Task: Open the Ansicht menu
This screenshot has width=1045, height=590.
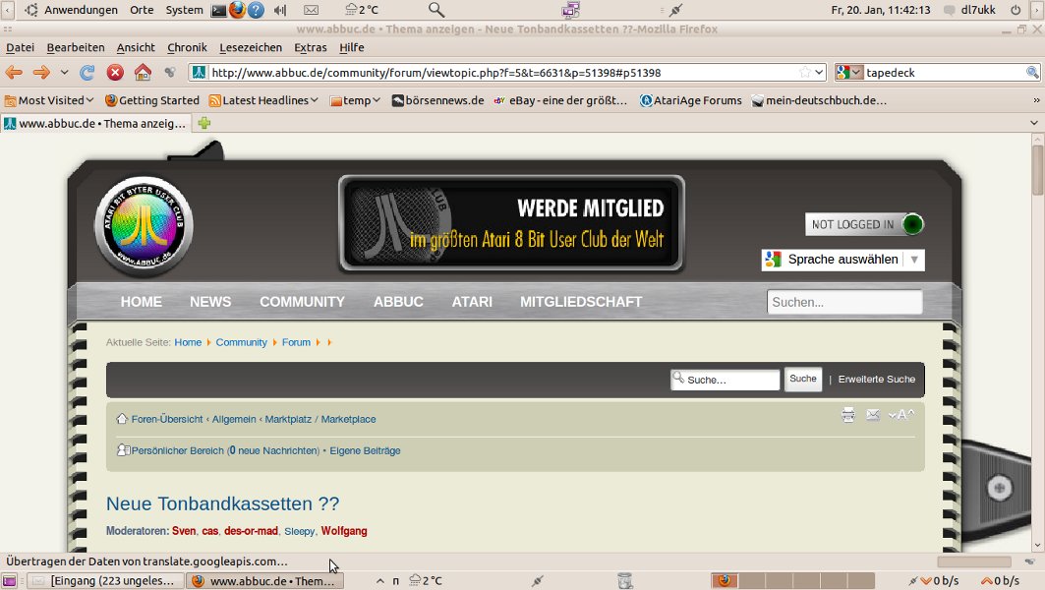Action: coord(136,47)
